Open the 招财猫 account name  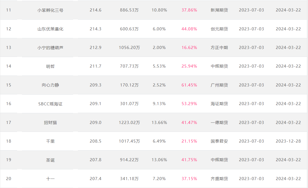(50, 122)
